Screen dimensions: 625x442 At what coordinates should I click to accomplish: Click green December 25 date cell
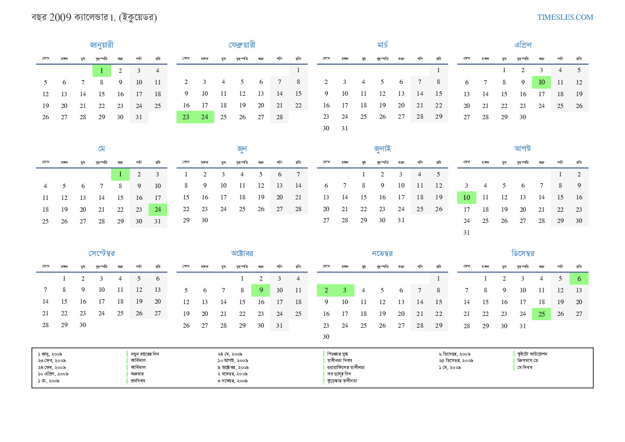tap(541, 314)
